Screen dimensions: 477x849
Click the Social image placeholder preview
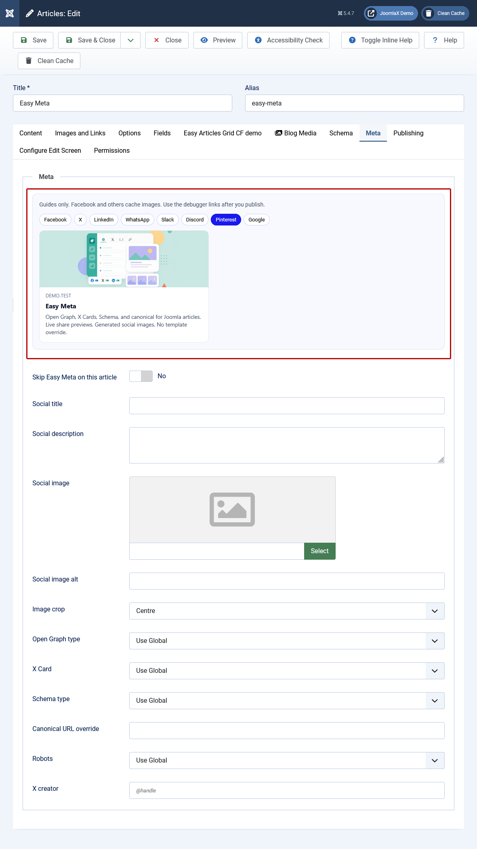point(232,510)
